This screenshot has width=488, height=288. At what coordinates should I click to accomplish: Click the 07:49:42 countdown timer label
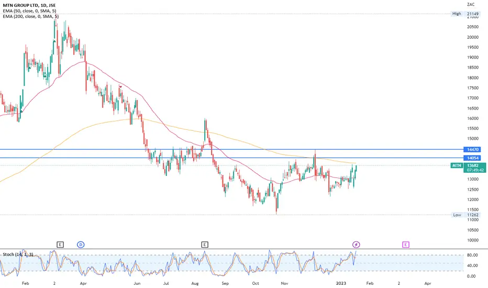475,170
